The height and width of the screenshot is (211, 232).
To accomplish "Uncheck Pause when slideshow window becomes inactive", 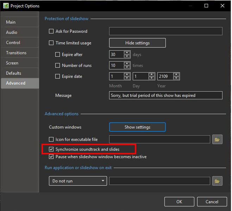I will pos(51,157).
